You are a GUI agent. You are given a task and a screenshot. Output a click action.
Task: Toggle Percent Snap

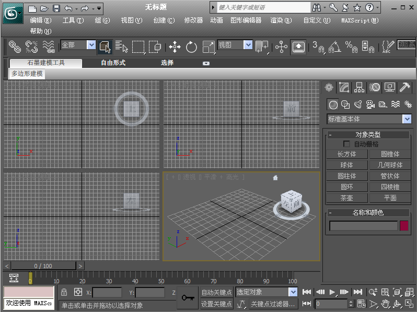coord(351,47)
